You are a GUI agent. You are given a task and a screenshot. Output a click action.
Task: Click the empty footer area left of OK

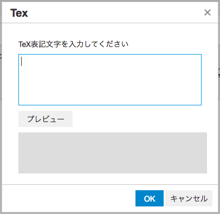69,198
